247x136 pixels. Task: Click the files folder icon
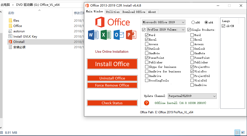[10, 20]
